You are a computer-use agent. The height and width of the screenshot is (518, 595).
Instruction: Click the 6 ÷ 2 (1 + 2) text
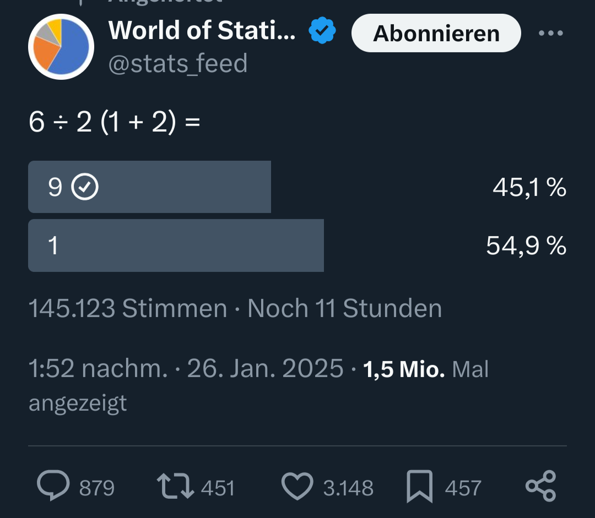coord(114,122)
